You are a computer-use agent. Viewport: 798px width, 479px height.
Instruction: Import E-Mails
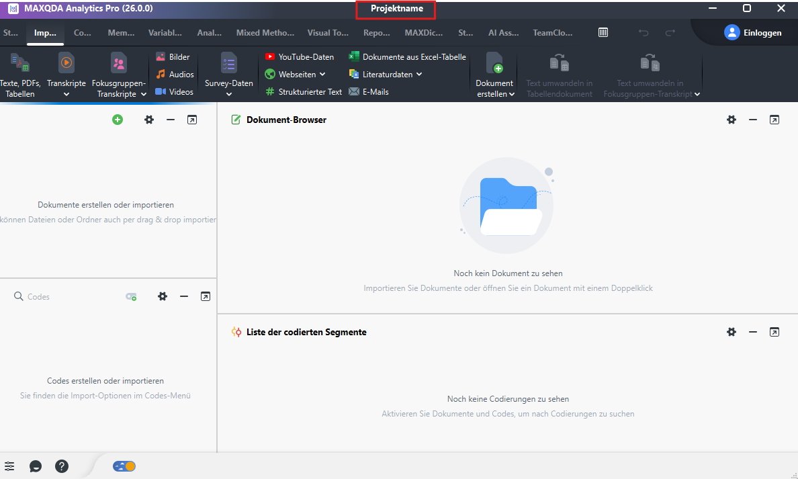(x=369, y=91)
